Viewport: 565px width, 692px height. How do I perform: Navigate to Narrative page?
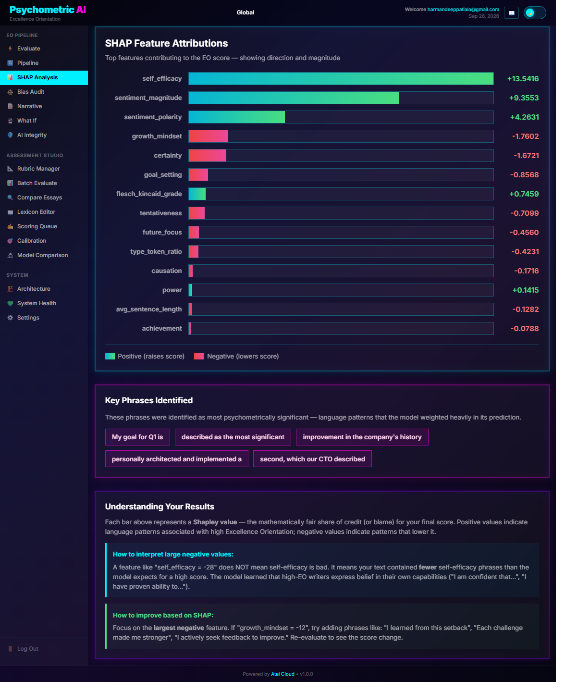coord(44,106)
